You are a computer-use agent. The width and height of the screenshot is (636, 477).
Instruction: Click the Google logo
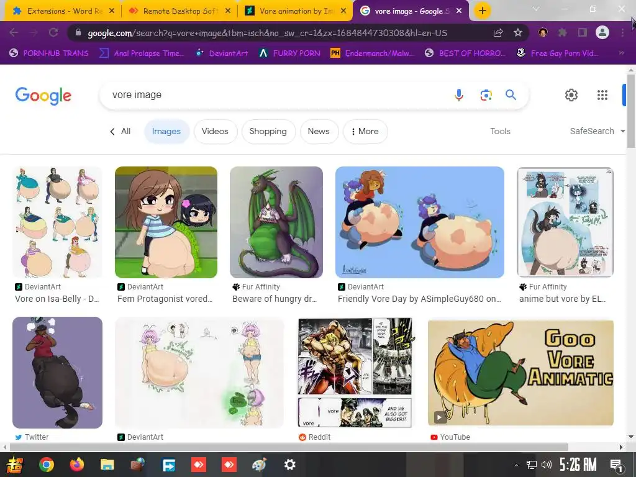pos(43,96)
